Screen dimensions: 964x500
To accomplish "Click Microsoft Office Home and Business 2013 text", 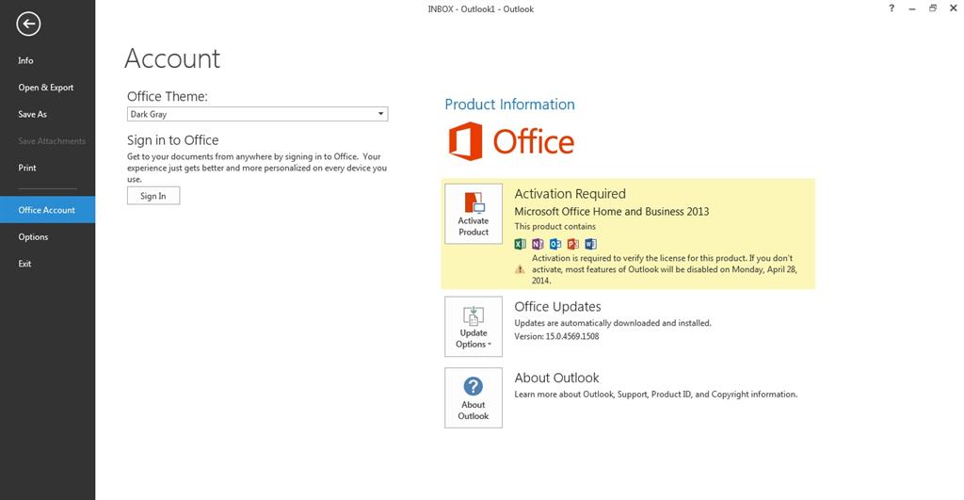I will tap(612, 211).
